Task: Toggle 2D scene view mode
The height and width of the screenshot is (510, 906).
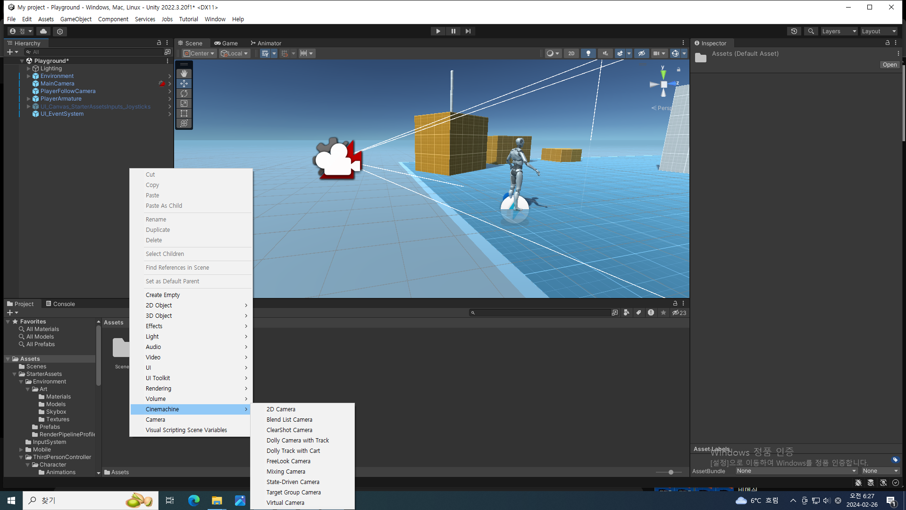Action: (571, 53)
